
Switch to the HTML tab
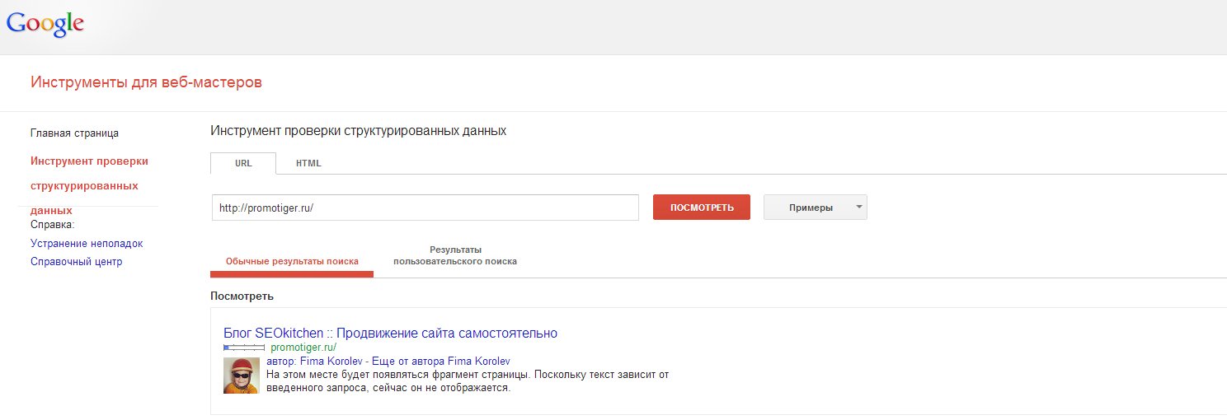[308, 163]
